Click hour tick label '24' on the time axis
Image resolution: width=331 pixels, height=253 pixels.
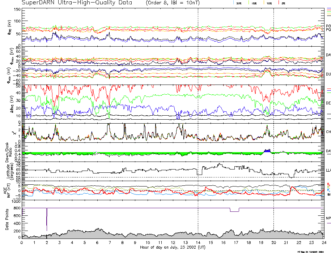pos(324,243)
